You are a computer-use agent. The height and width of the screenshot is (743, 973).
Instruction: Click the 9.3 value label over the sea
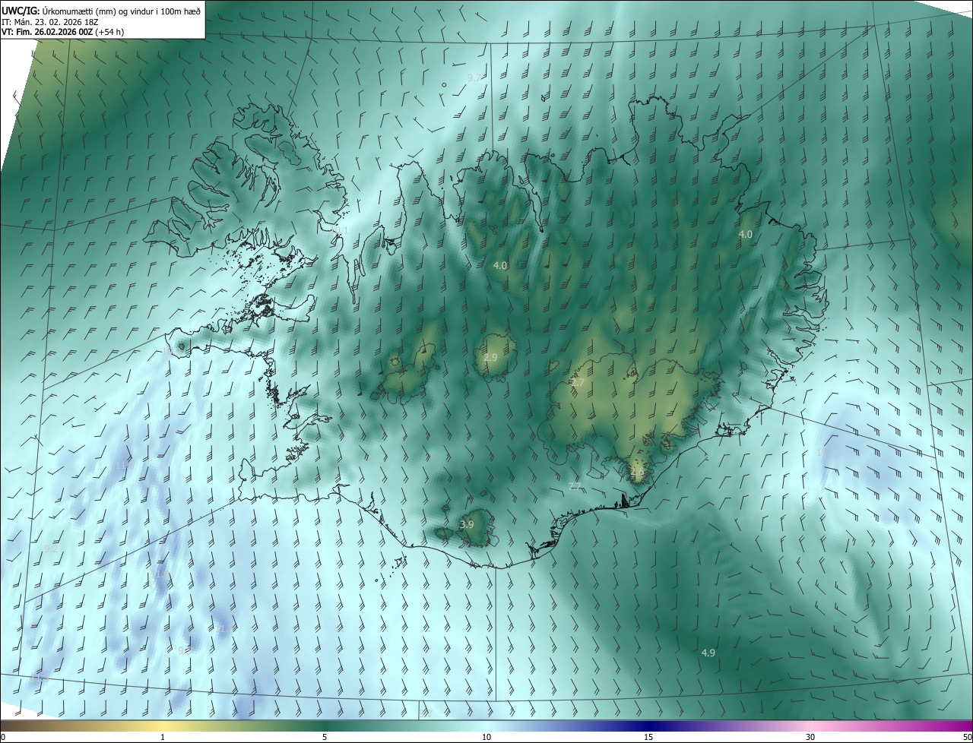coord(184,650)
